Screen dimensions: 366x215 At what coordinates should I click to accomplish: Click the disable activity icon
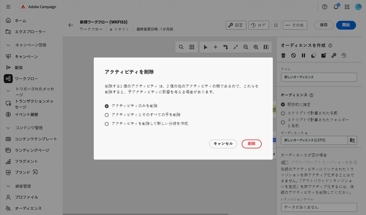293,55
